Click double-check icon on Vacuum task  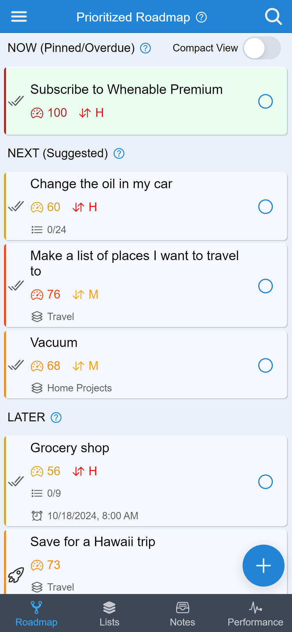tap(16, 365)
